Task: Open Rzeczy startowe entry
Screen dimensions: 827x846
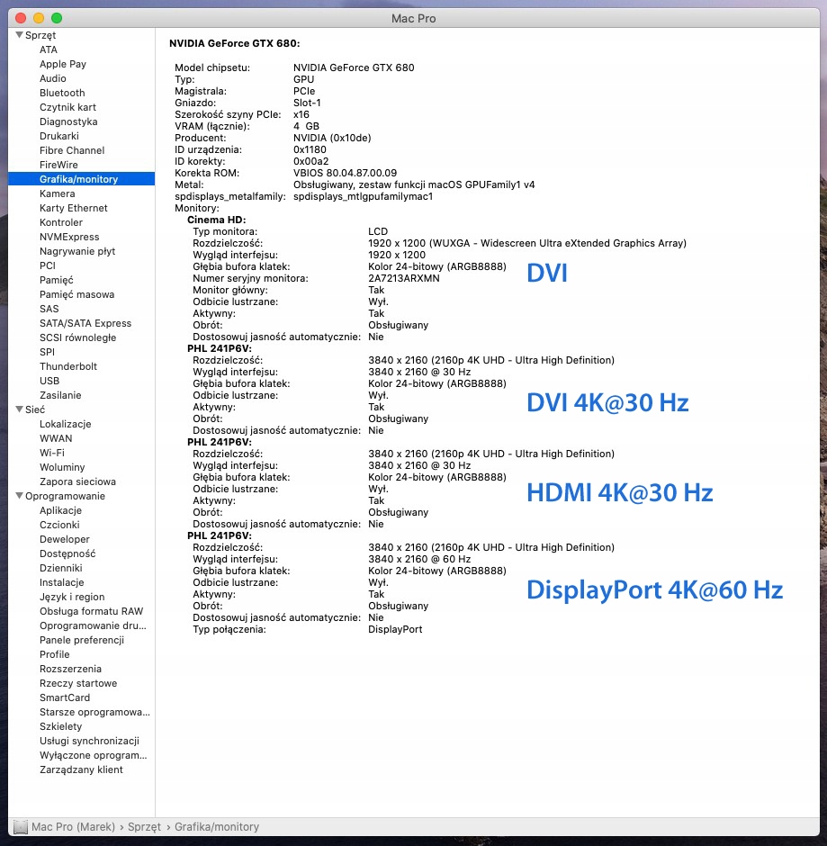Action: (78, 683)
